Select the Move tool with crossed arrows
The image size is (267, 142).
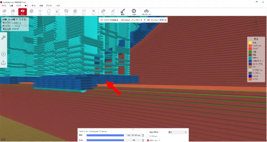pos(40,11)
